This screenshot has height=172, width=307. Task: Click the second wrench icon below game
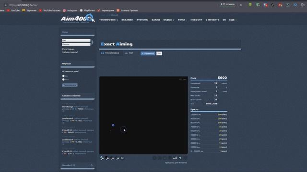(107, 158)
